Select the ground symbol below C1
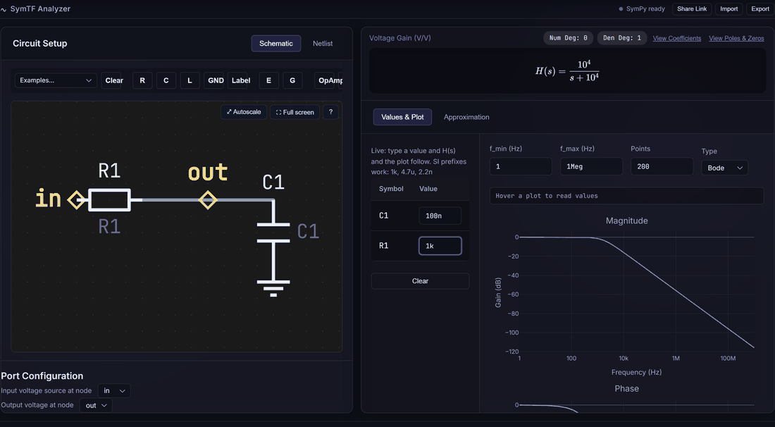775x427 pixels. 273,289
